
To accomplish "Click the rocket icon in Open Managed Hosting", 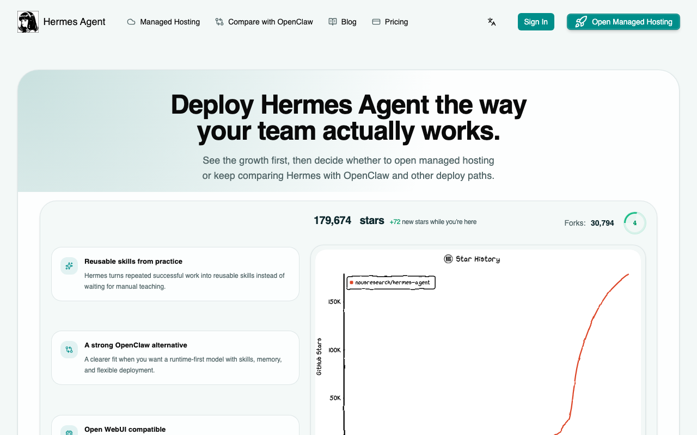I will click(581, 22).
